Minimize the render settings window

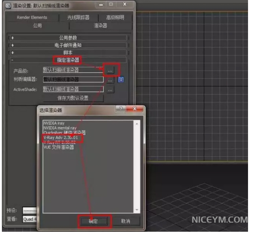click(x=101, y=5)
